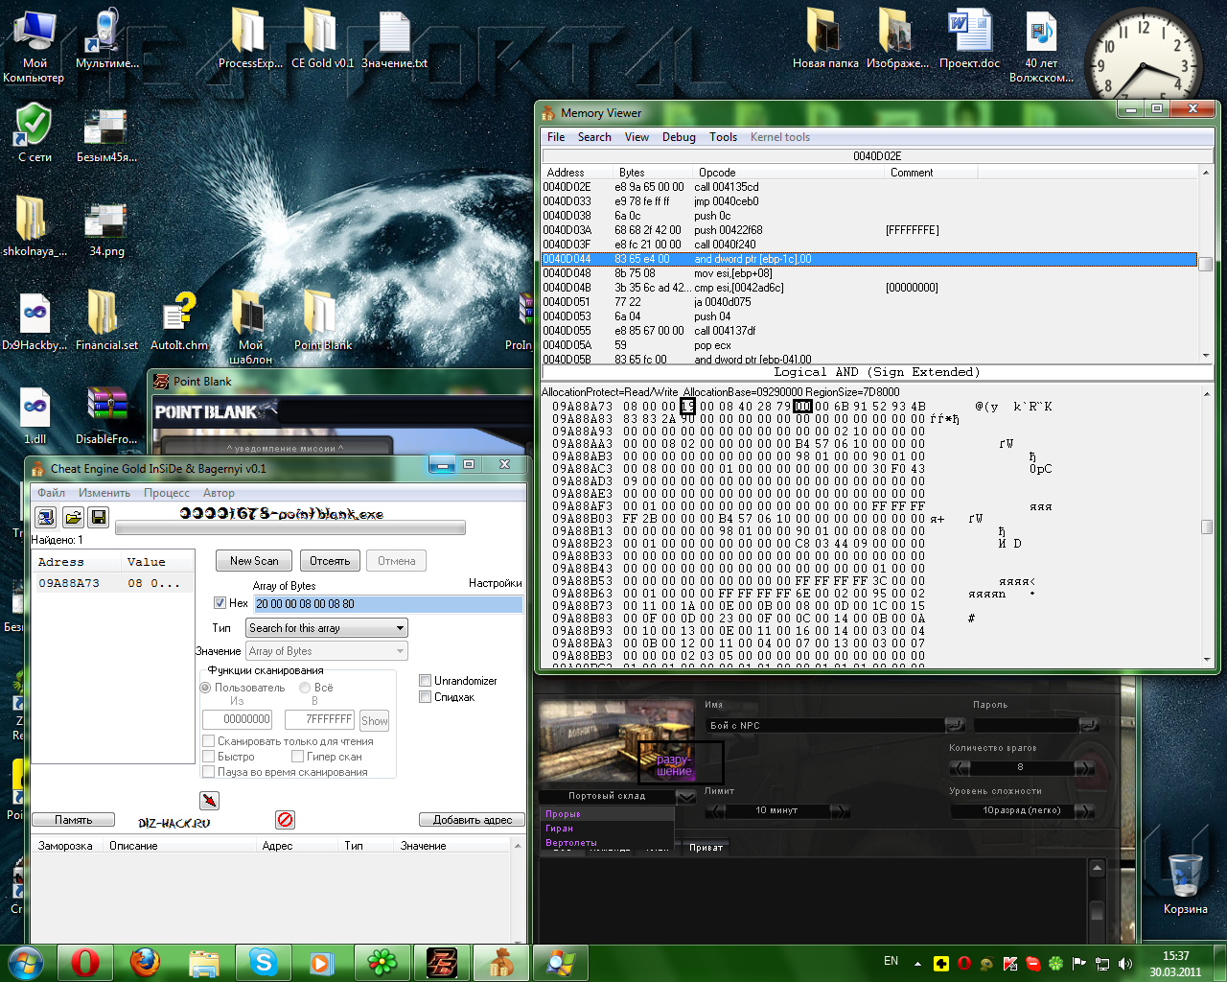Open process list icon in Cheat Engine

click(x=45, y=518)
